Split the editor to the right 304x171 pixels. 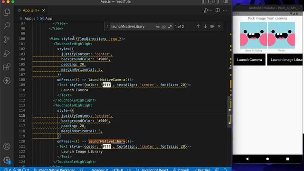point(218,10)
